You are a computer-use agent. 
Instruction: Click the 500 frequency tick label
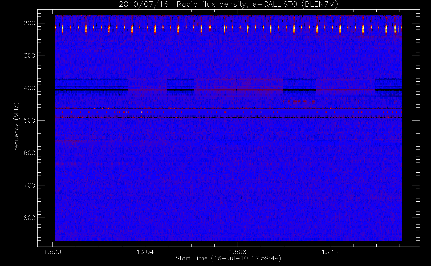click(30, 120)
